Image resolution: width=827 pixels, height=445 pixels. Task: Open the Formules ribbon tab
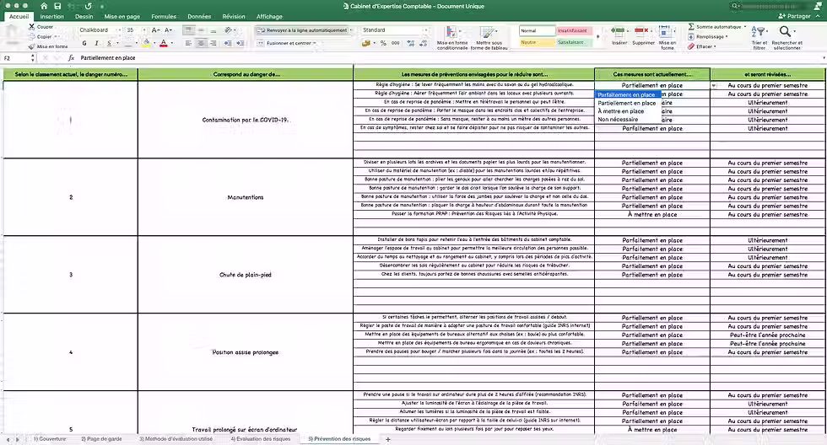pyautogui.click(x=164, y=16)
